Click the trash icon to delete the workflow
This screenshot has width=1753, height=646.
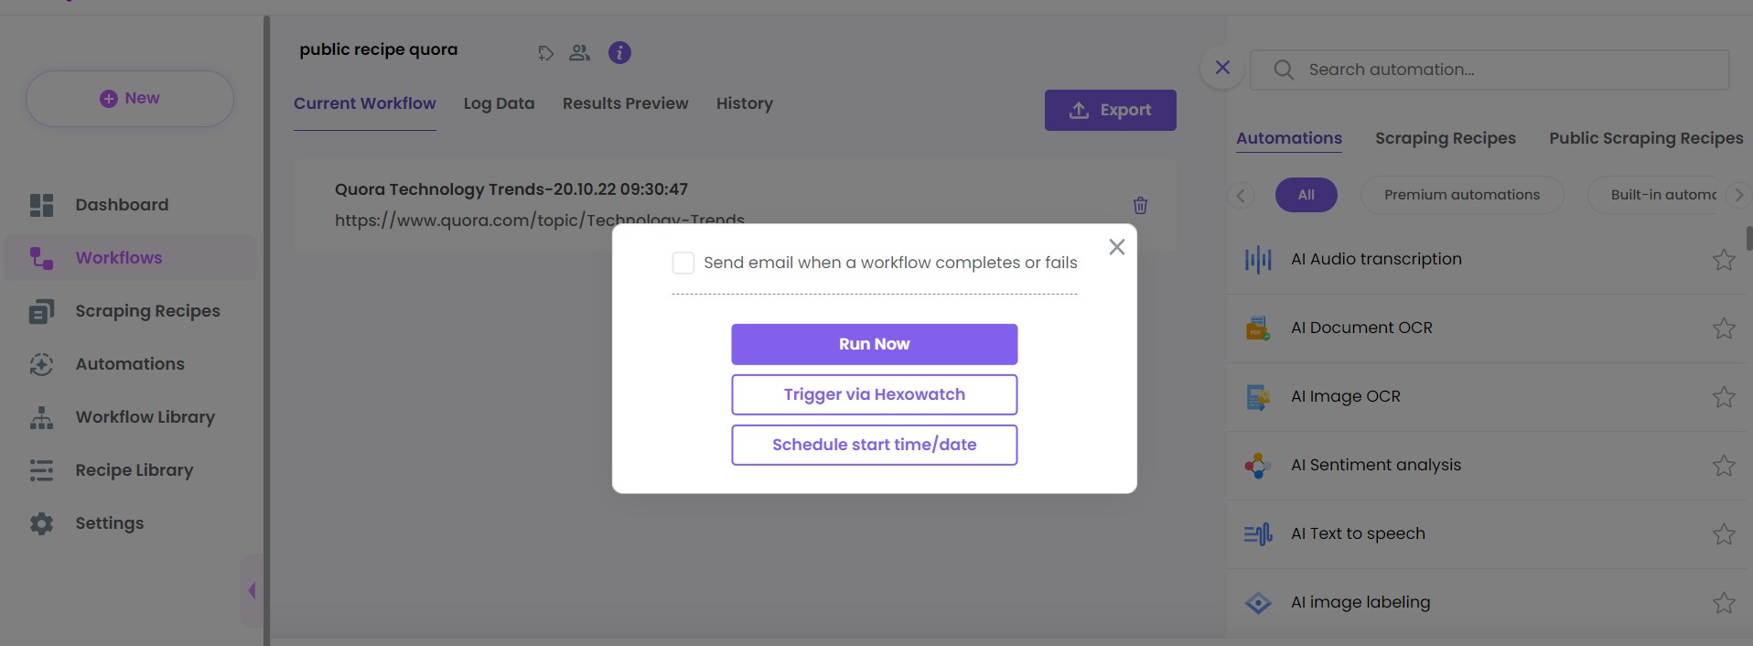1140,205
